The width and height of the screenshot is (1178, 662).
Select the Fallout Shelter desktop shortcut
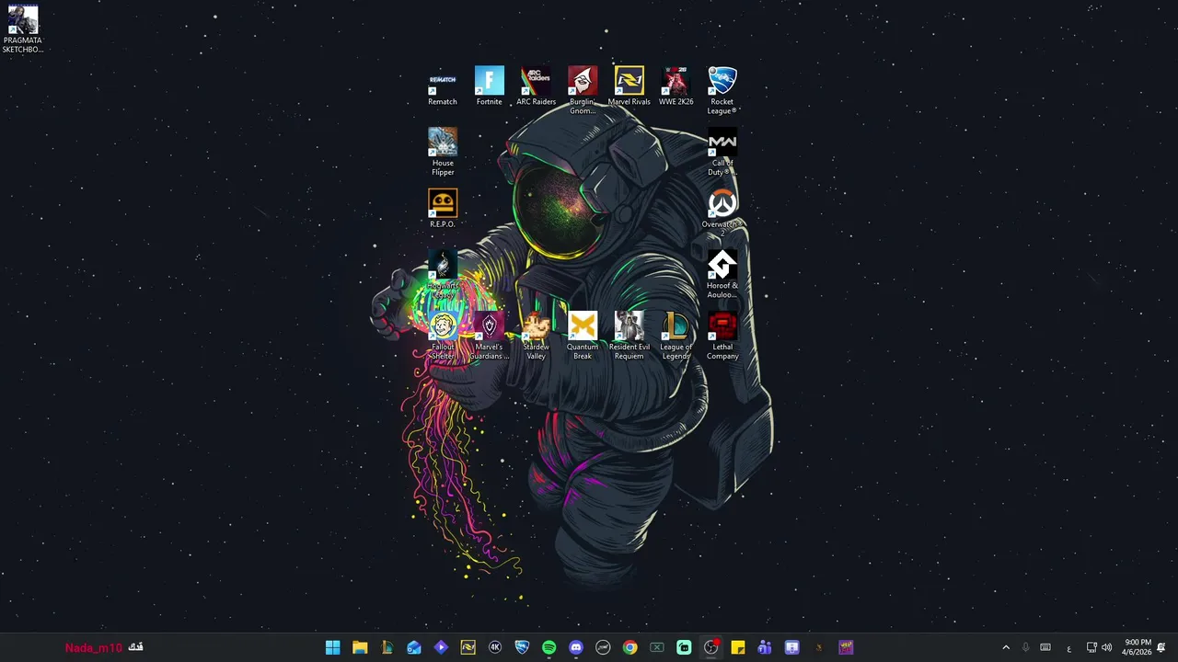(x=443, y=336)
